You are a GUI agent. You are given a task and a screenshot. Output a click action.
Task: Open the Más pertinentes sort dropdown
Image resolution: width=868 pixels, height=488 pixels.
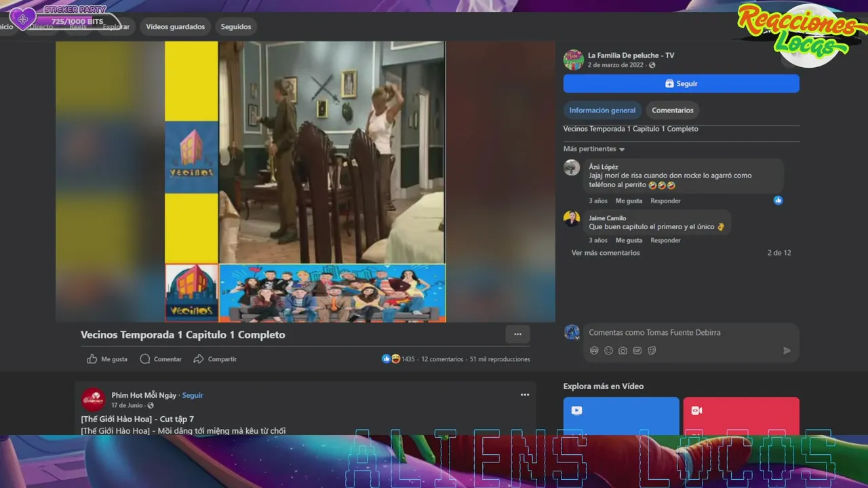click(x=594, y=148)
